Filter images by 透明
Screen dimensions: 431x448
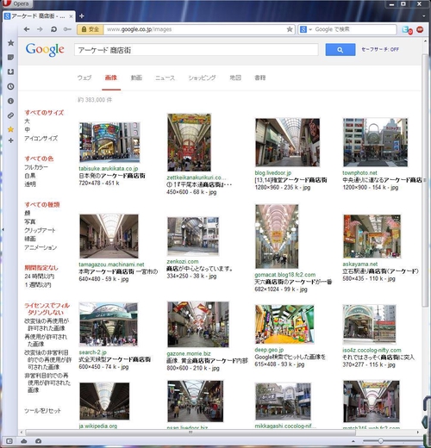click(30, 184)
